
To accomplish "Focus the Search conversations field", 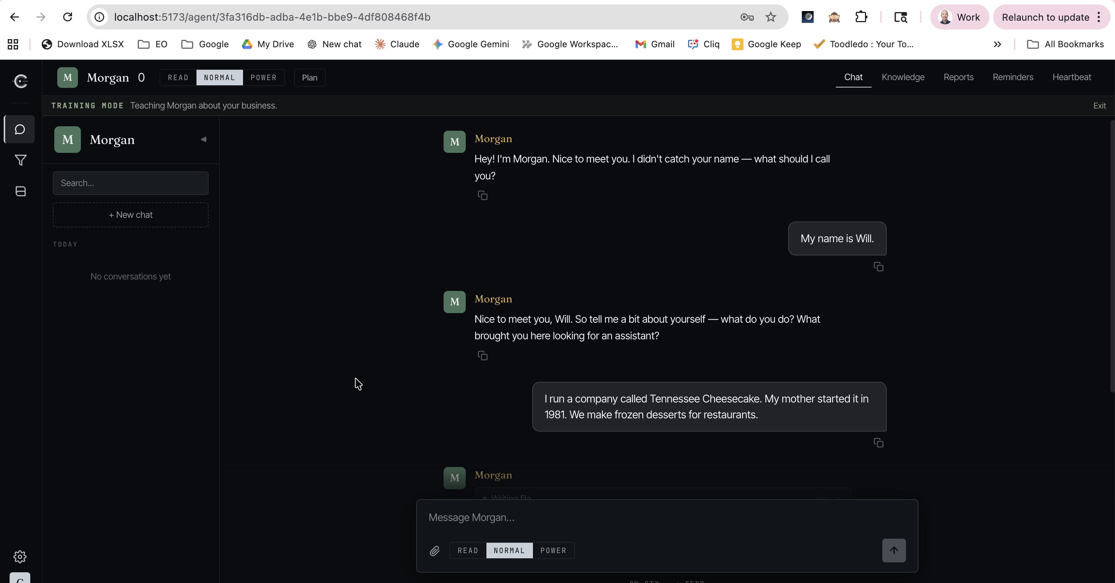I will tap(131, 183).
